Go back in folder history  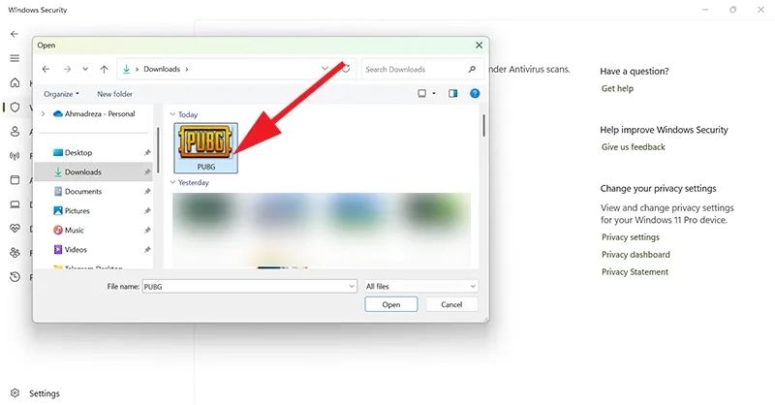click(x=46, y=70)
